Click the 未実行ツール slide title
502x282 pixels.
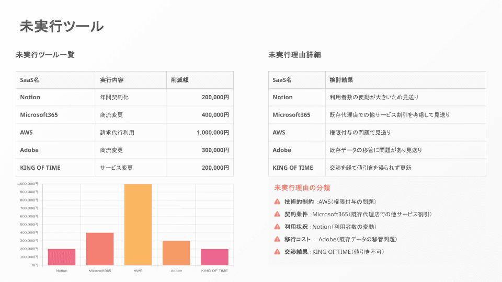[62, 26]
